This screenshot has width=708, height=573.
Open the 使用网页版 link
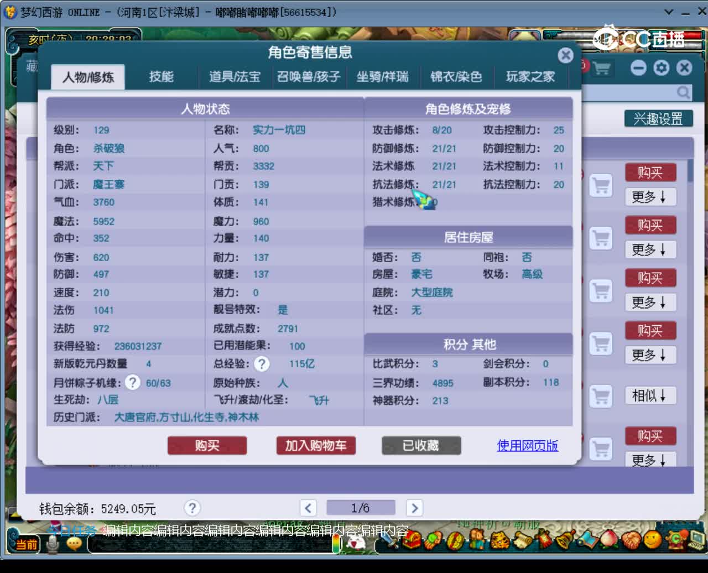coord(528,445)
